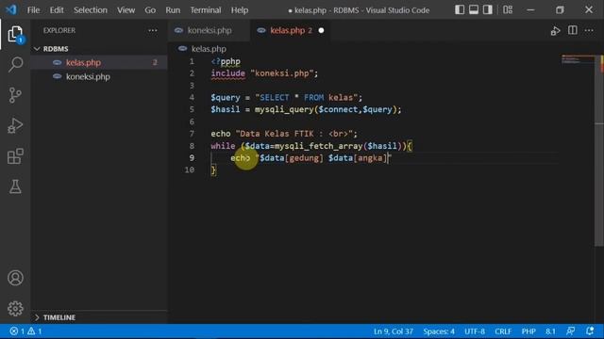Open editor More Actions ellipsis
This screenshot has width=604, height=339.
point(589,30)
